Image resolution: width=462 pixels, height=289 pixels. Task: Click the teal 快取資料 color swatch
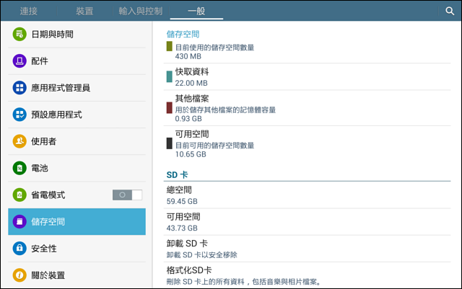tap(170, 76)
